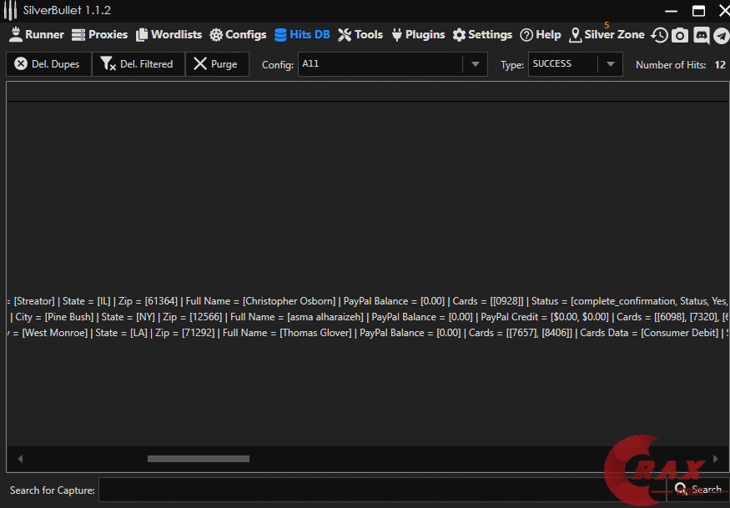Click the camera screenshot icon
This screenshot has height=508, width=730.
point(680,35)
